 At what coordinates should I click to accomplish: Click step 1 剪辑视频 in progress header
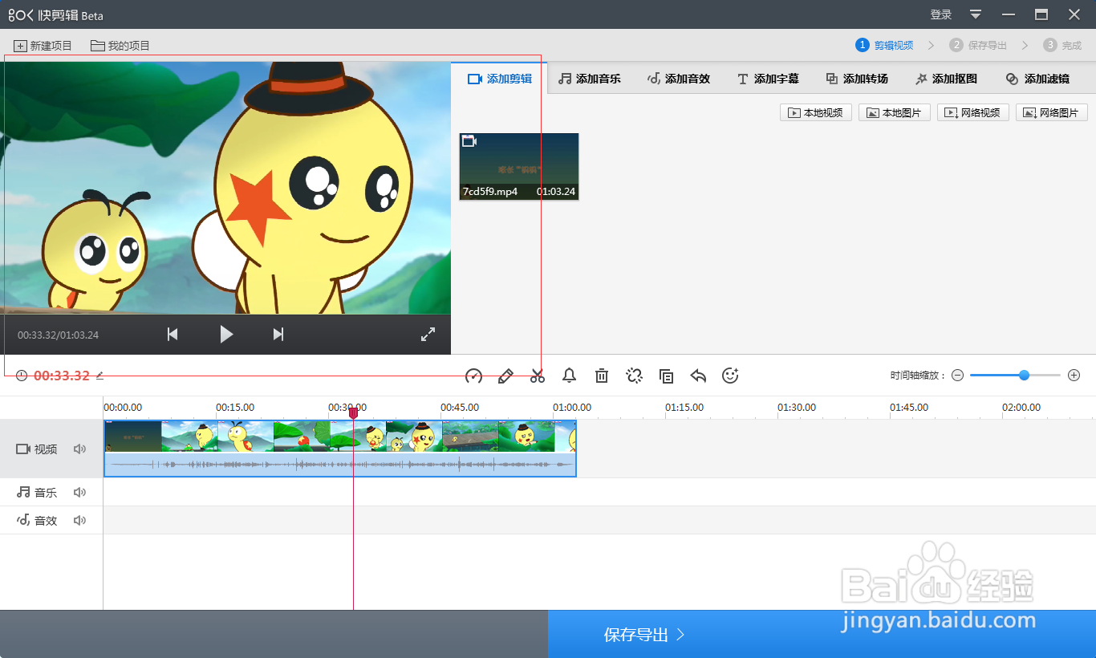click(x=884, y=45)
